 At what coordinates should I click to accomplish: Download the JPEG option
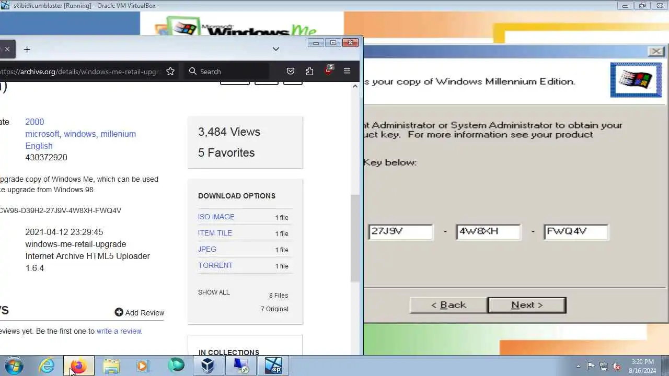207,249
